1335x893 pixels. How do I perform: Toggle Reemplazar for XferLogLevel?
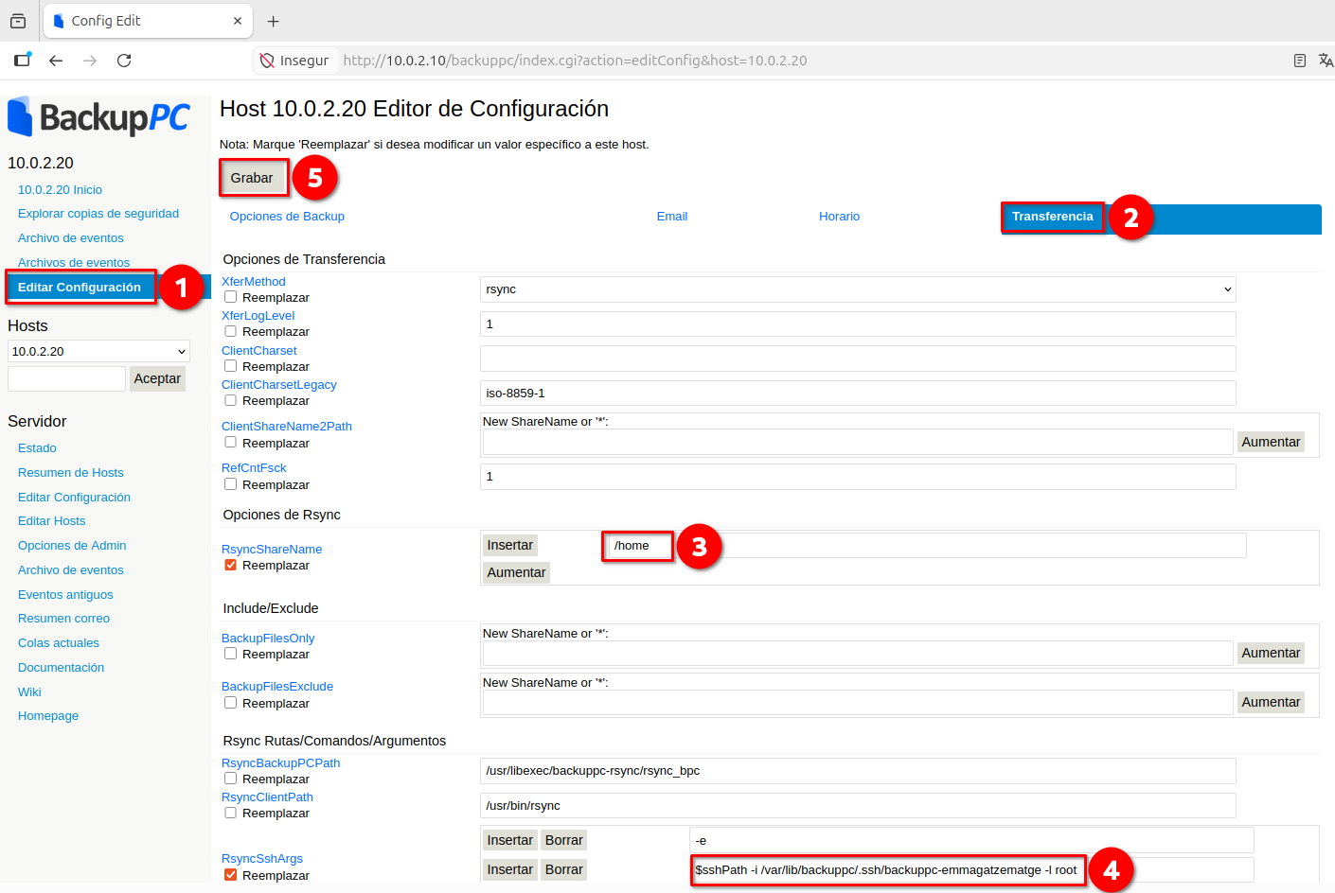(x=230, y=331)
